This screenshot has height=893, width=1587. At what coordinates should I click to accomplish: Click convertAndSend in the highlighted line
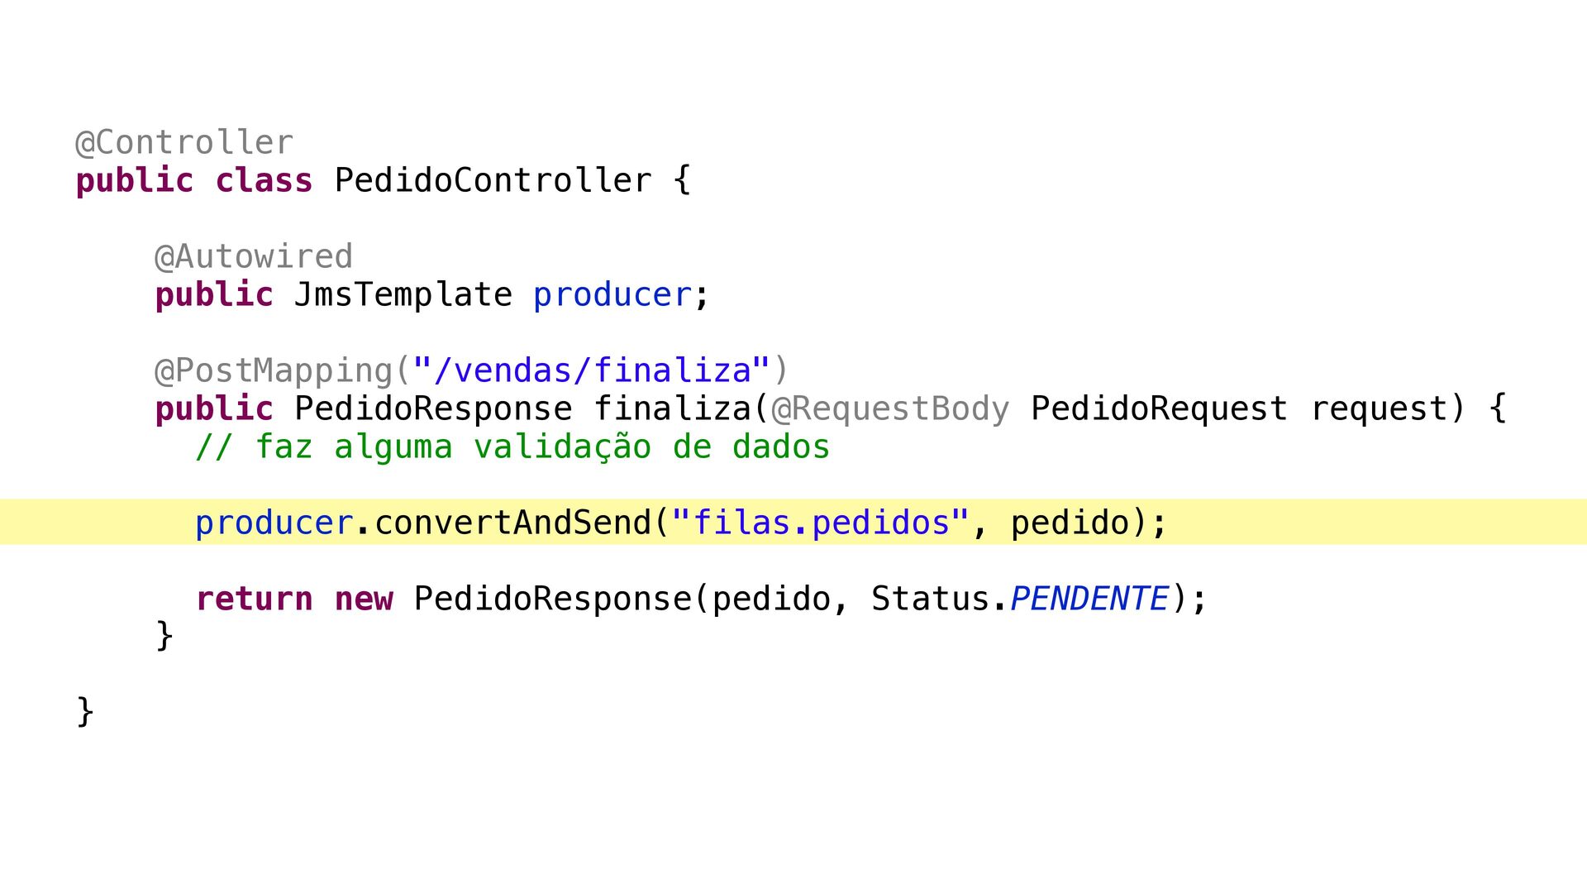512,523
